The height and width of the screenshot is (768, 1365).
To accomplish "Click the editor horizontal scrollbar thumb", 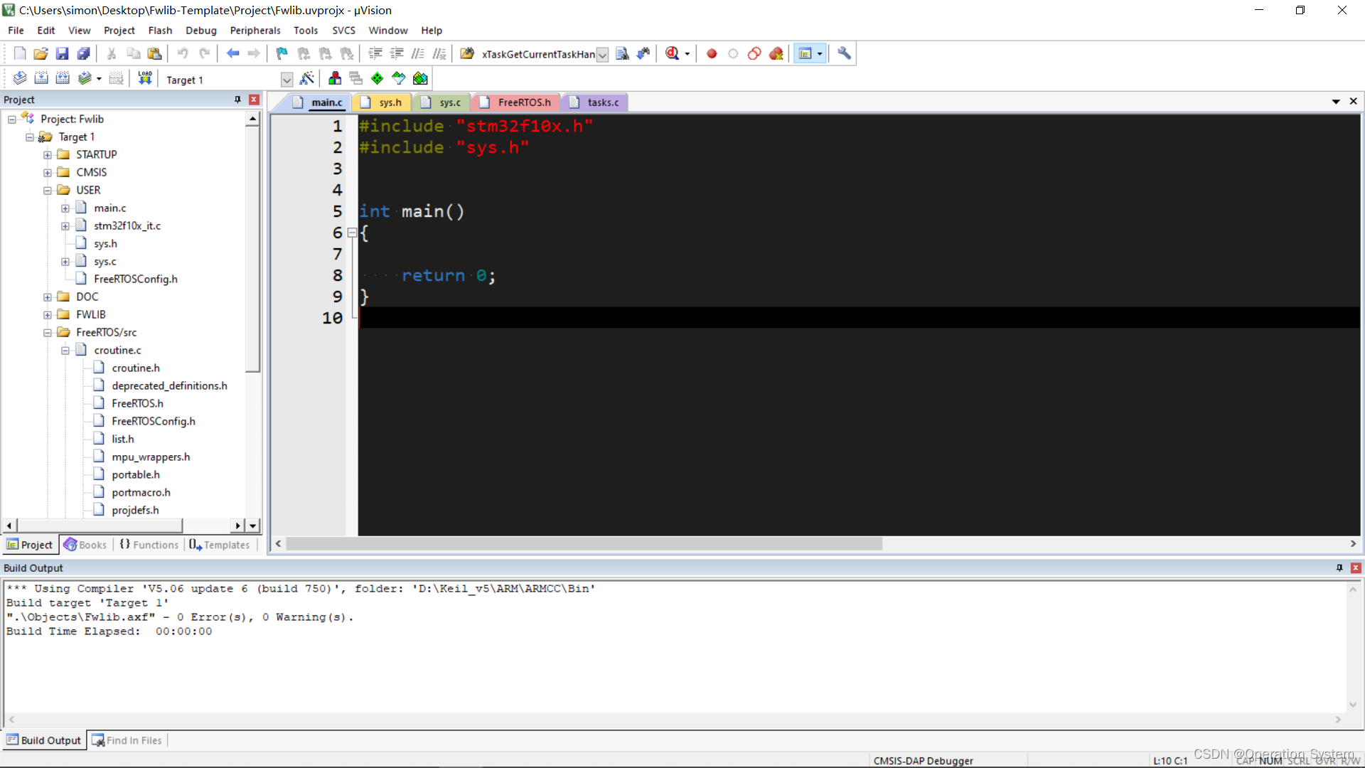I will [x=583, y=544].
